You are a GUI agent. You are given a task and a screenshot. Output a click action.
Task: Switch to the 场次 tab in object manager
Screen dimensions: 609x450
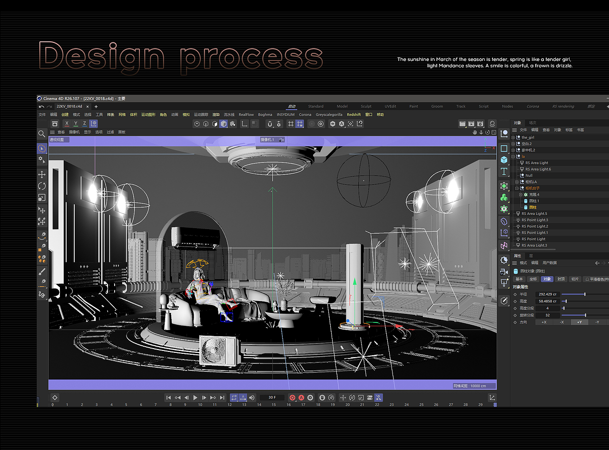pyautogui.click(x=533, y=123)
